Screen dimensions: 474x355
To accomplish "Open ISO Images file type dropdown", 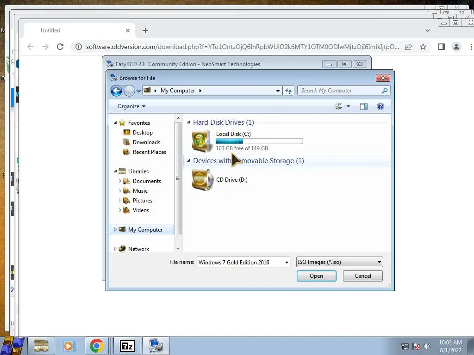I will pos(339,262).
